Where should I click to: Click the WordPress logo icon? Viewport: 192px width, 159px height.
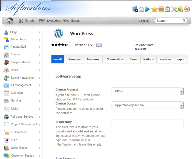point(59,33)
